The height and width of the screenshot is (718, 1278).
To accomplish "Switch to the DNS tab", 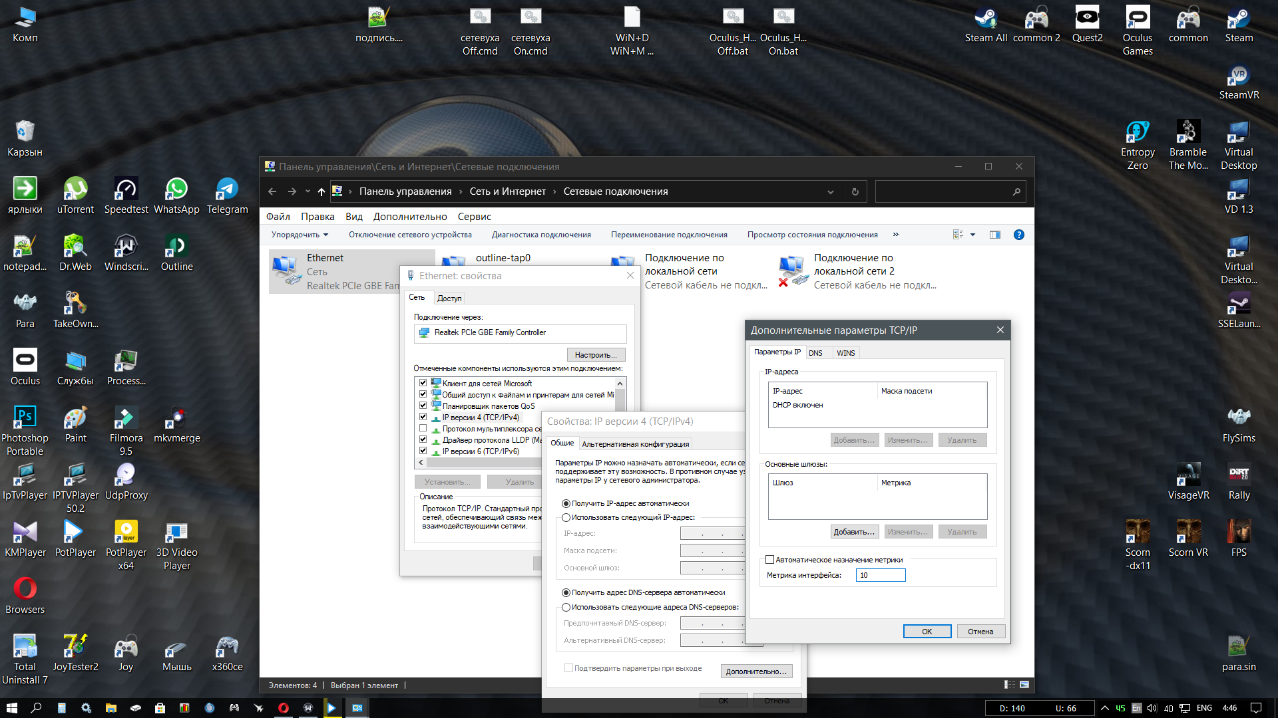I will (815, 353).
